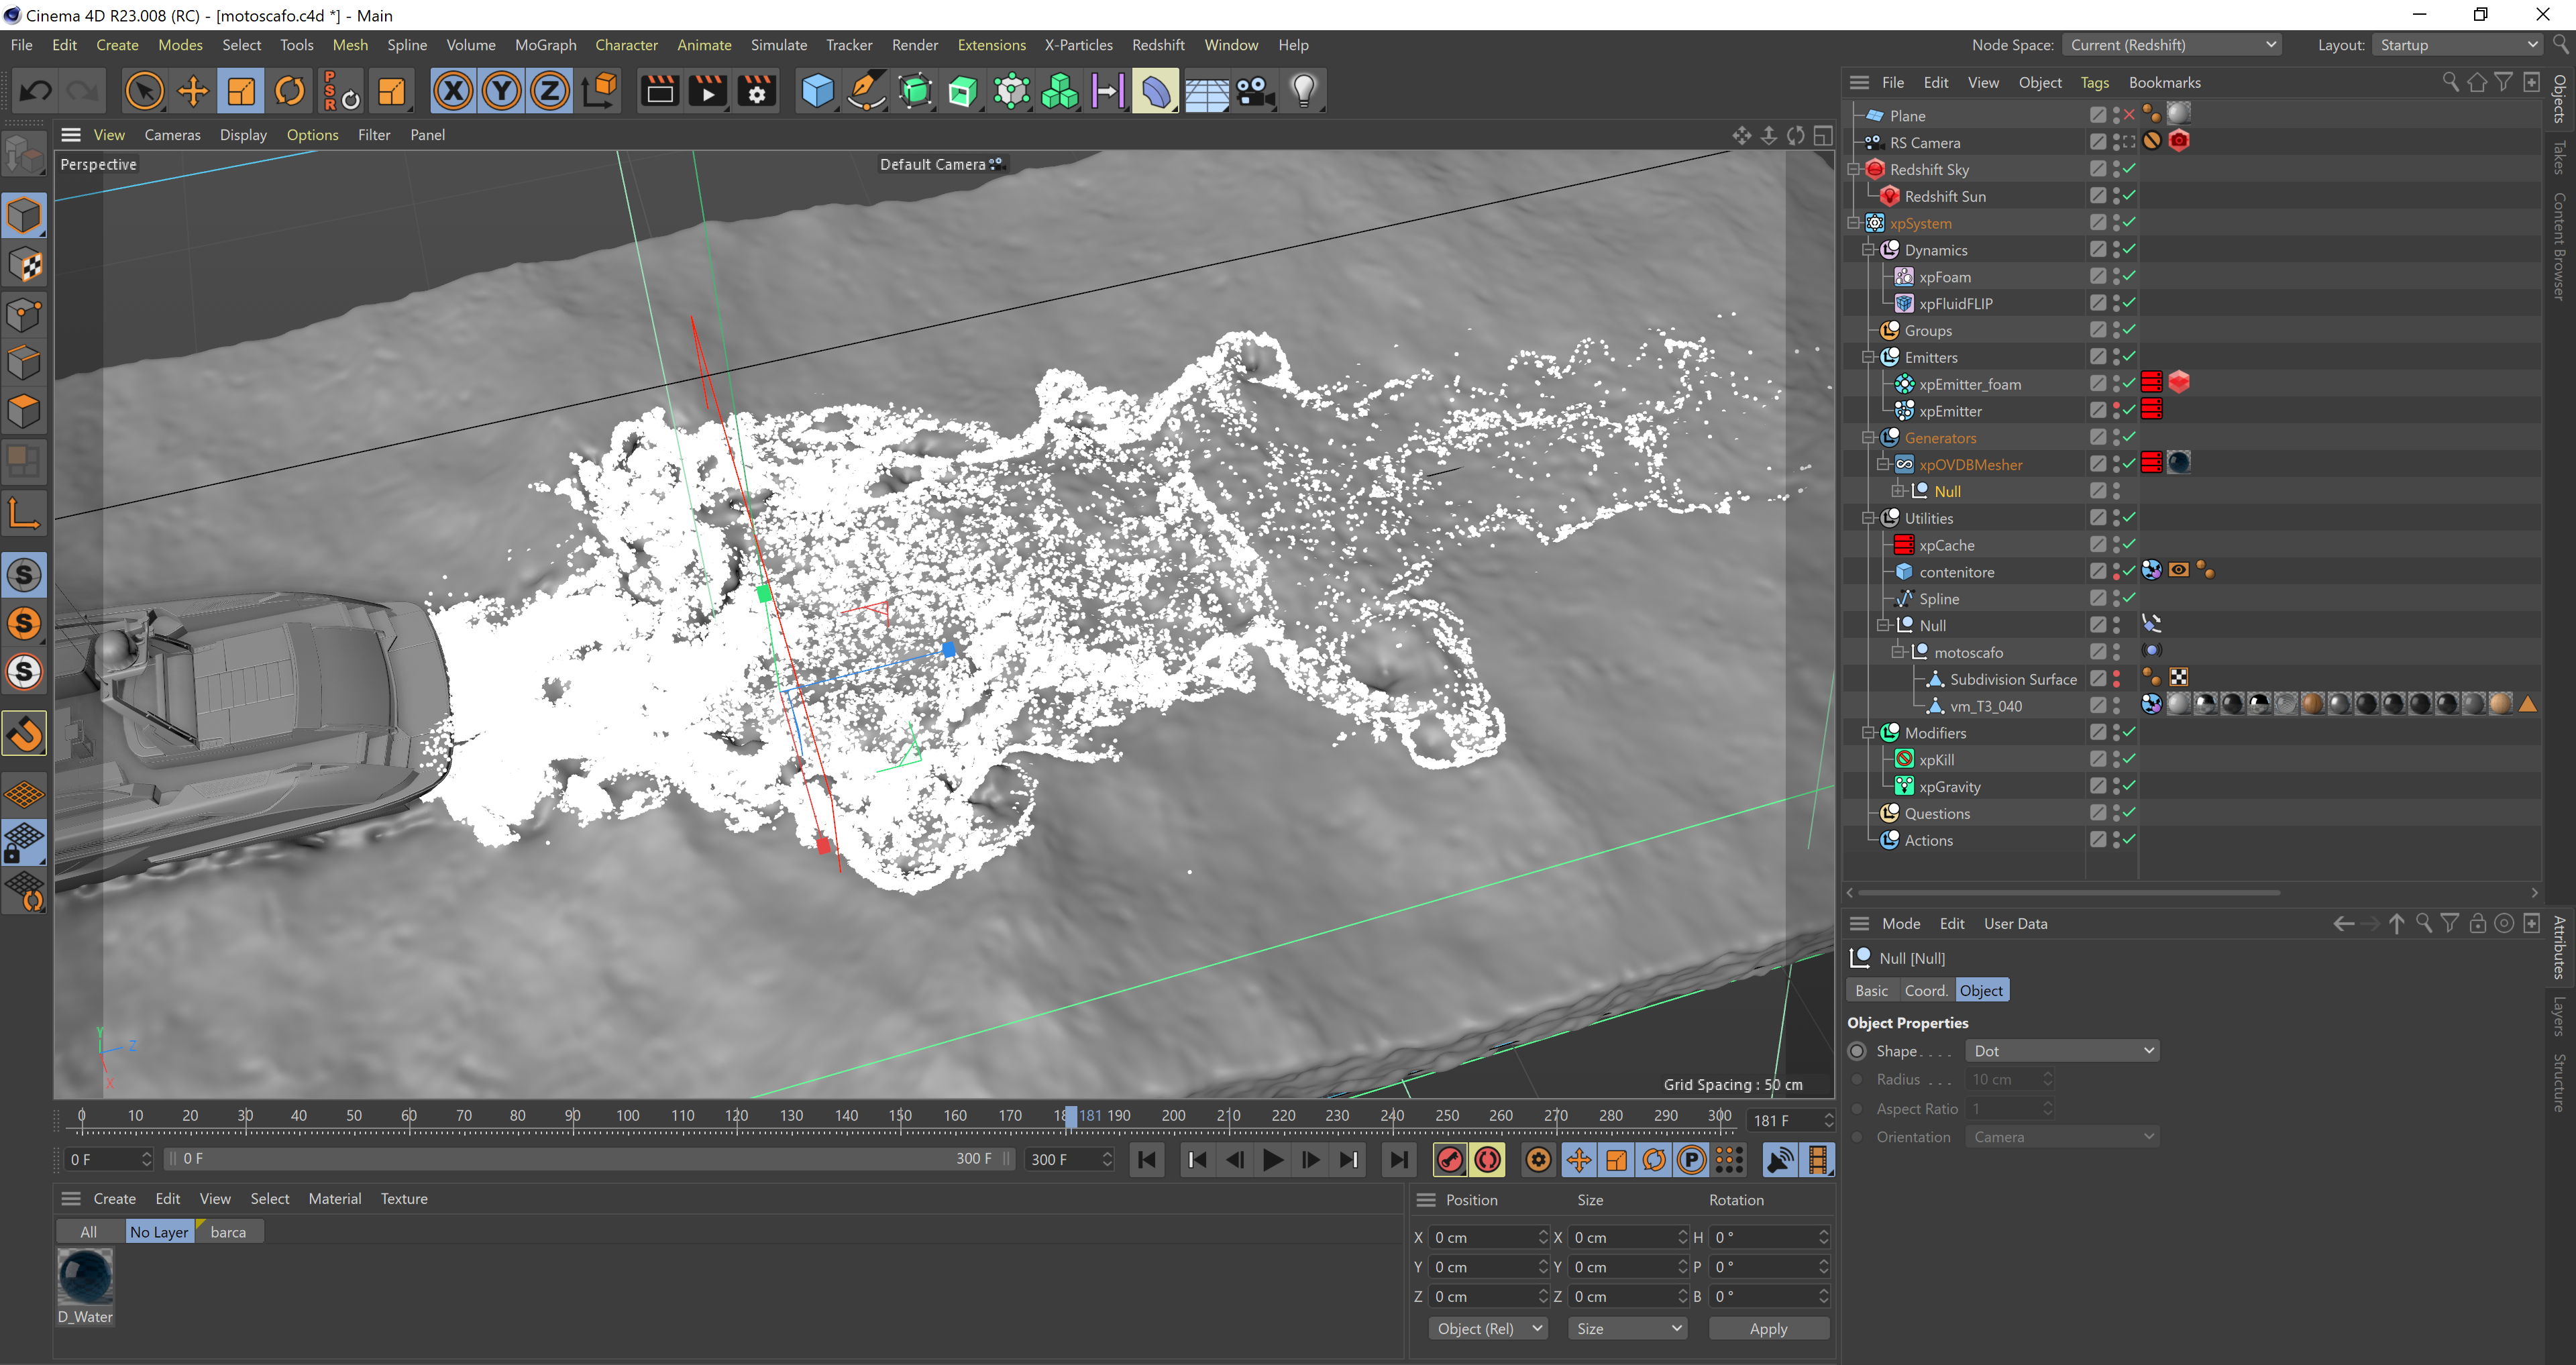The height and width of the screenshot is (1365, 2576).
Task: Toggle Plane object's enabled state
Action: 2129,116
